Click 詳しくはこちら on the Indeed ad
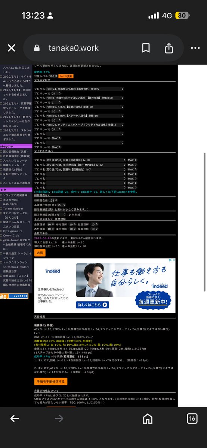This screenshot has width=207, height=448. (93, 305)
